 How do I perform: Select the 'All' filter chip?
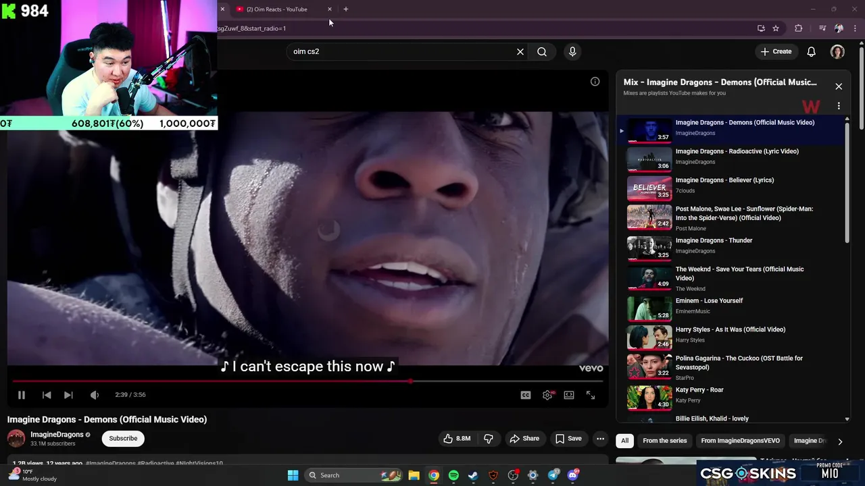[624, 441]
